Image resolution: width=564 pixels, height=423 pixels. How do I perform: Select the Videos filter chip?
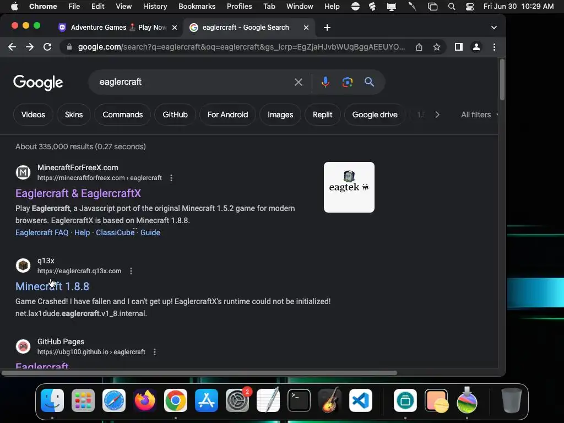(x=33, y=115)
